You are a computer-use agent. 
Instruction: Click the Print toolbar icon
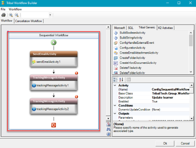coord(3,15)
